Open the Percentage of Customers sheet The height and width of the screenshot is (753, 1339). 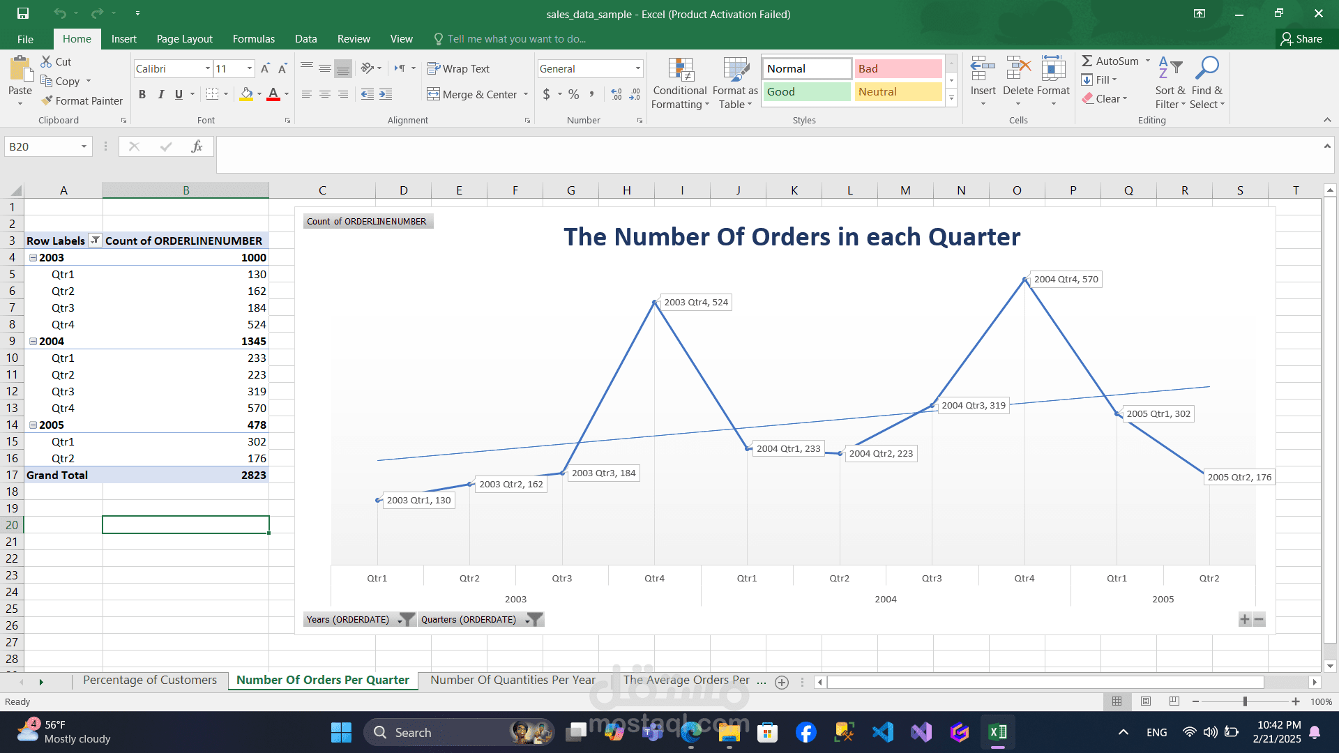(150, 680)
